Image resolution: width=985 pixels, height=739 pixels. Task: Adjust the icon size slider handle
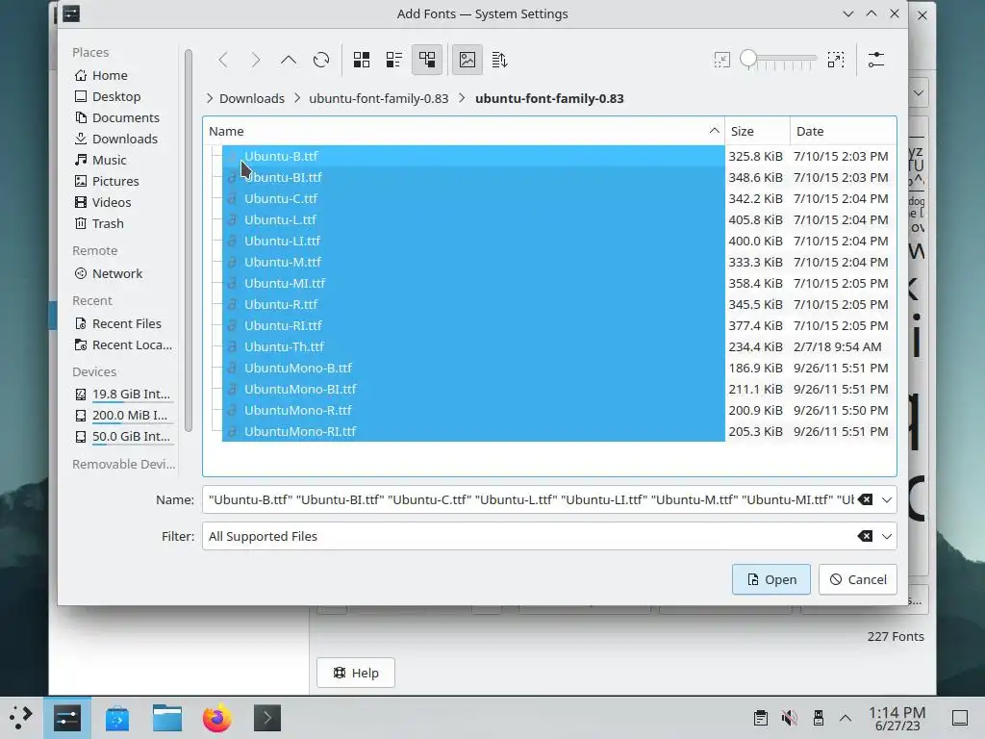[748, 59]
